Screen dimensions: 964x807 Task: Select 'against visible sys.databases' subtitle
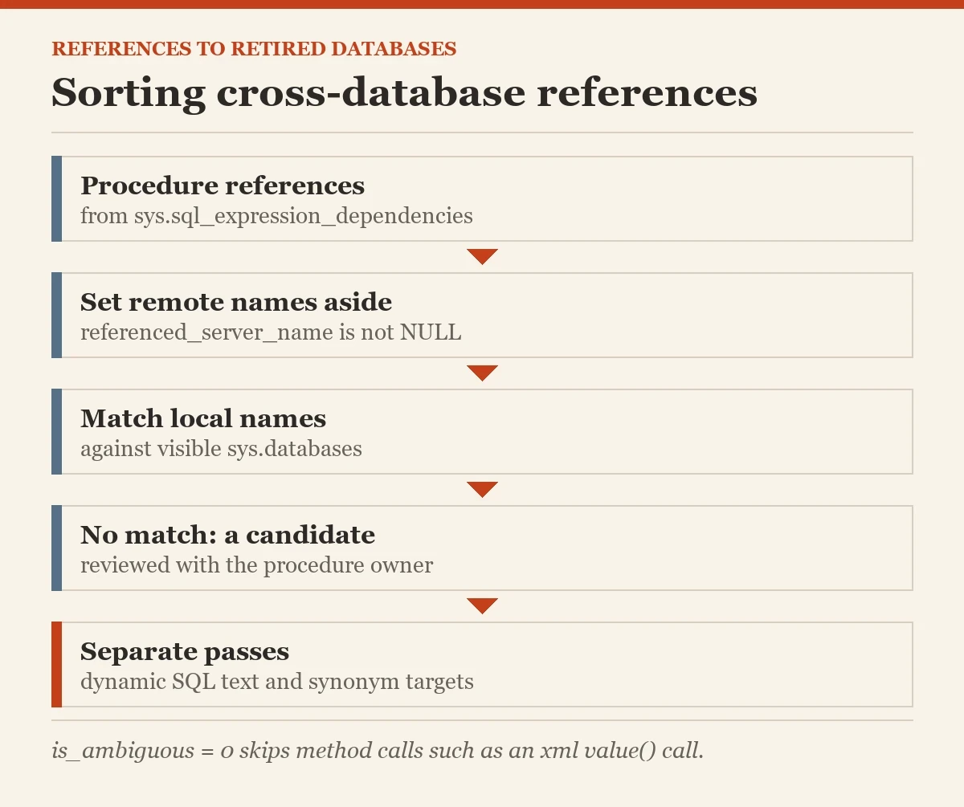pyautogui.click(x=221, y=448)
